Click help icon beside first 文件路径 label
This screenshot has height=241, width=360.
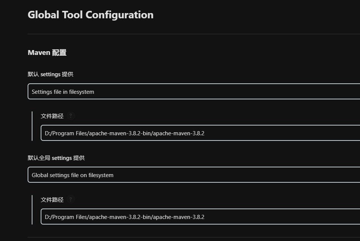71,116
